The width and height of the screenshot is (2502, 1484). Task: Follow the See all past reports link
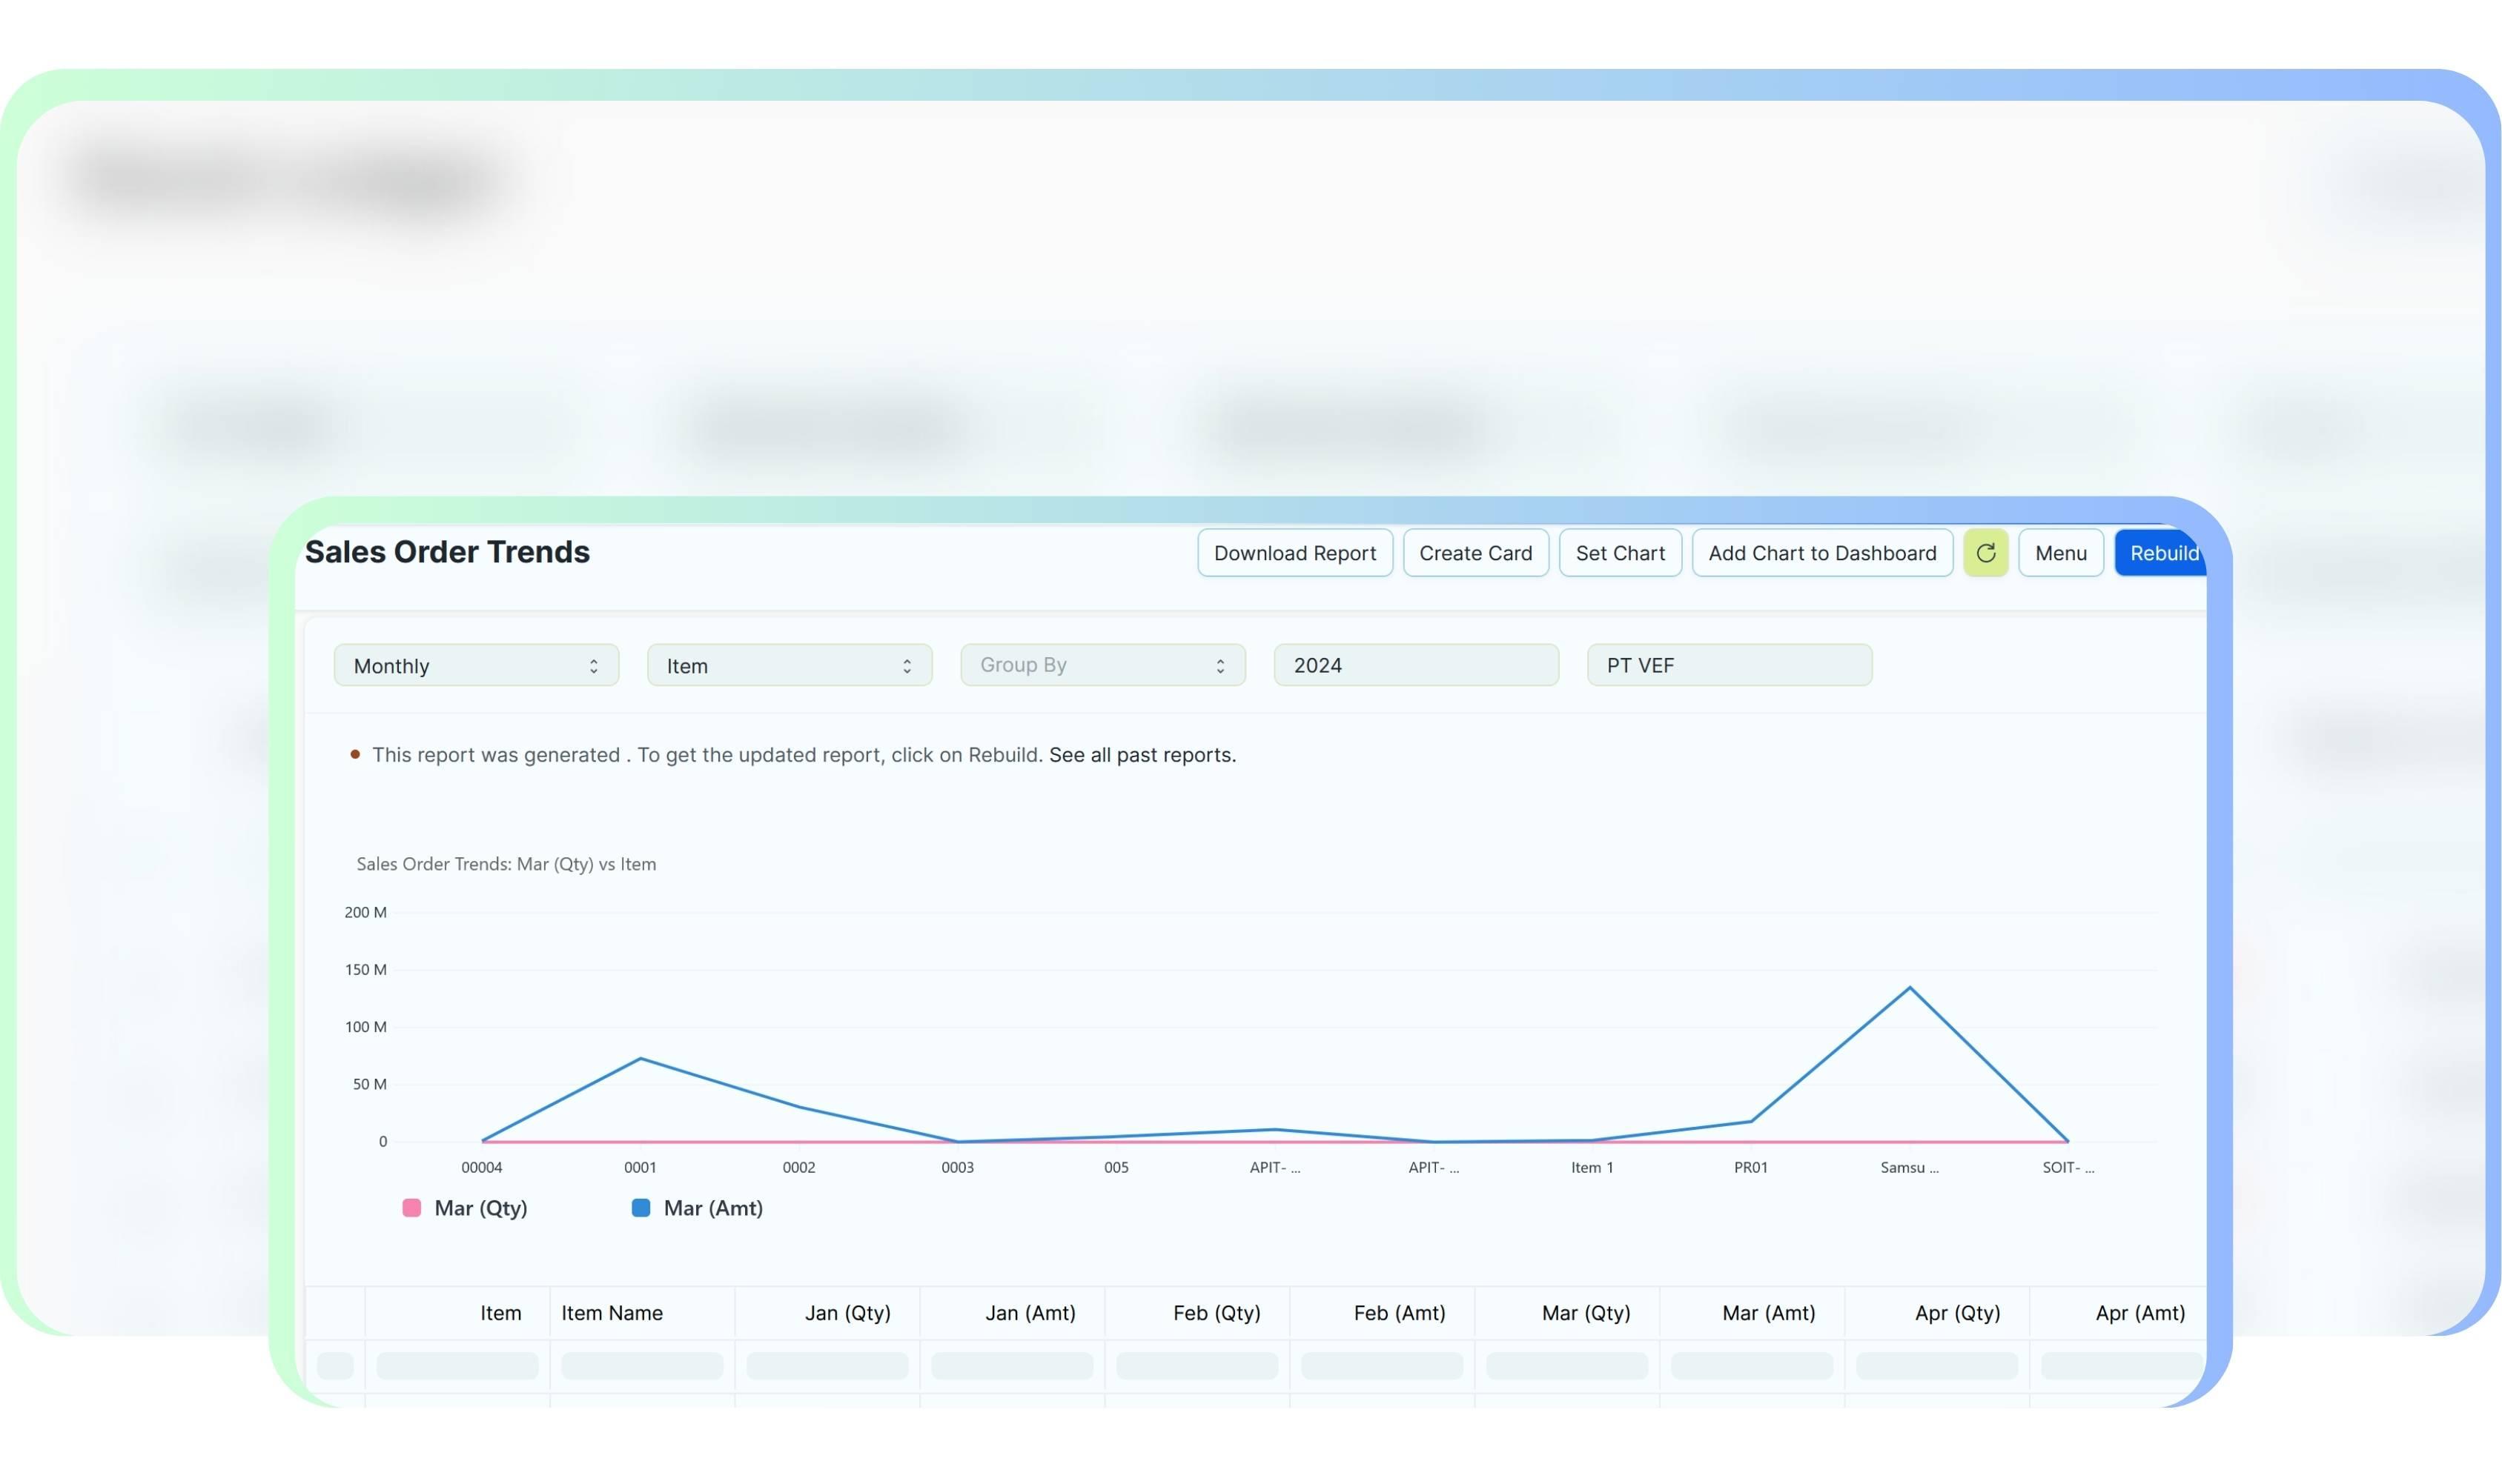pos(1142,755)
